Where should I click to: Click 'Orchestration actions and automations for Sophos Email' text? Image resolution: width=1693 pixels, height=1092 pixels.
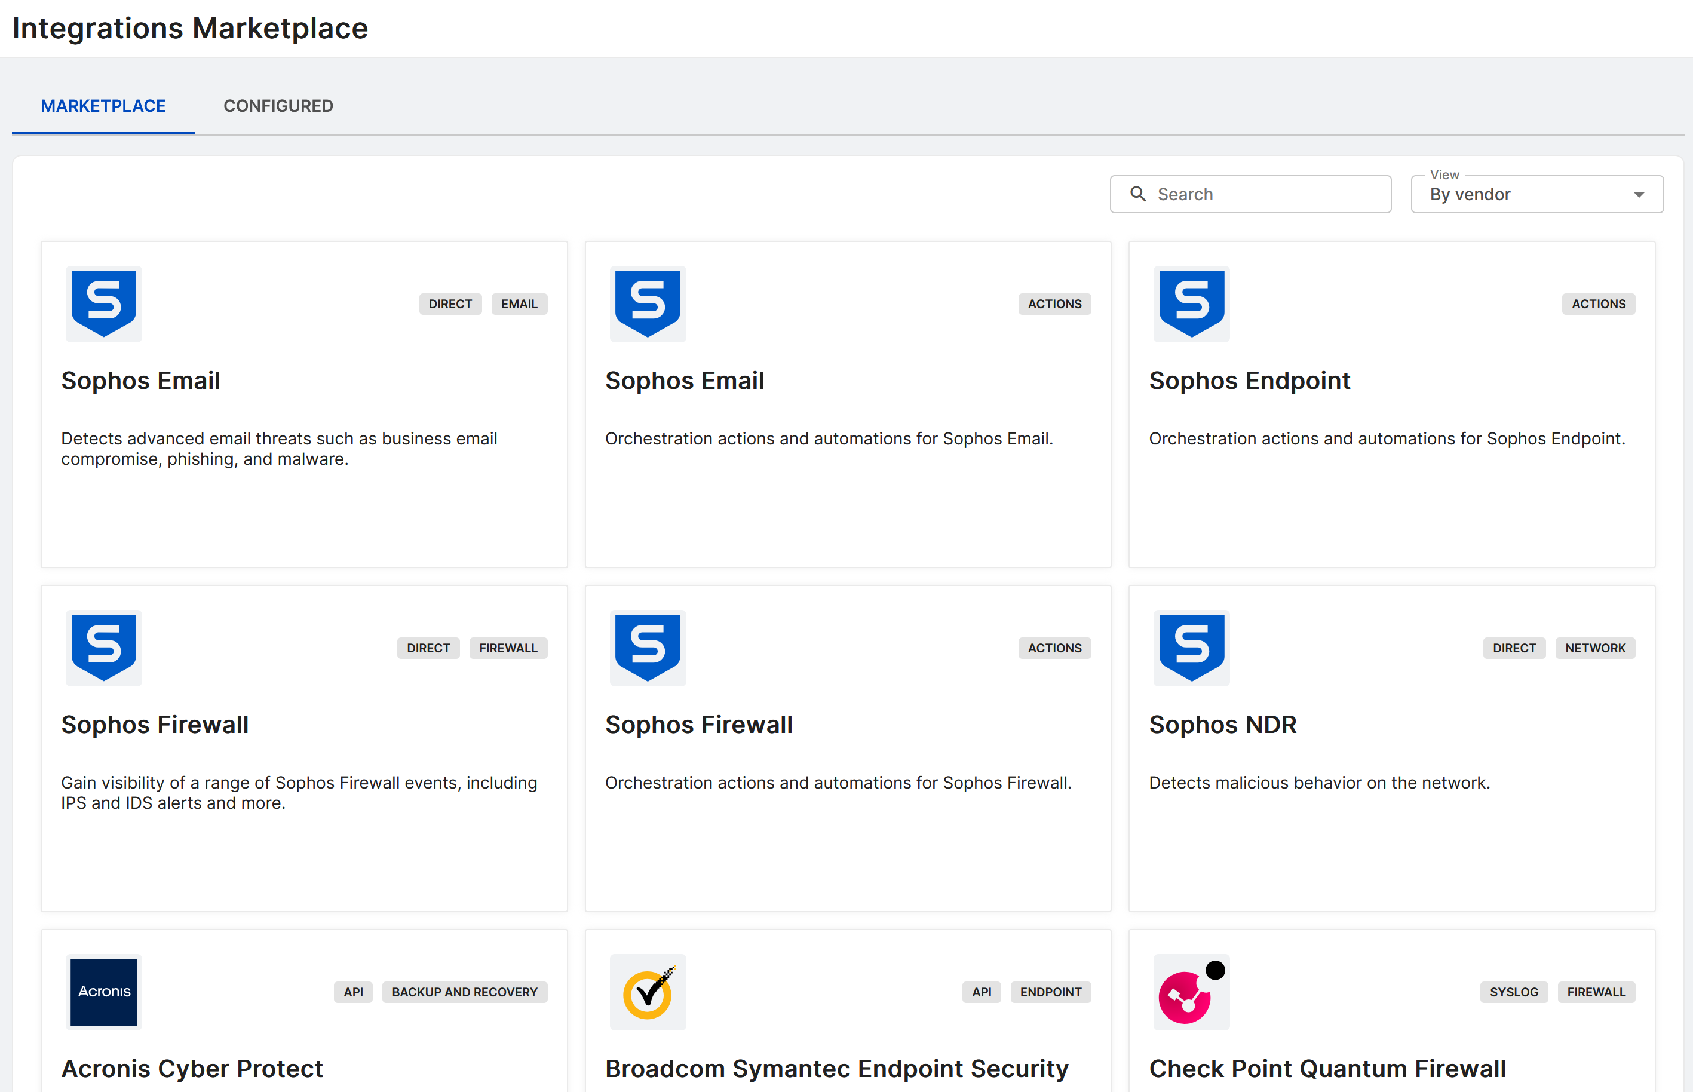pos(829,438)
